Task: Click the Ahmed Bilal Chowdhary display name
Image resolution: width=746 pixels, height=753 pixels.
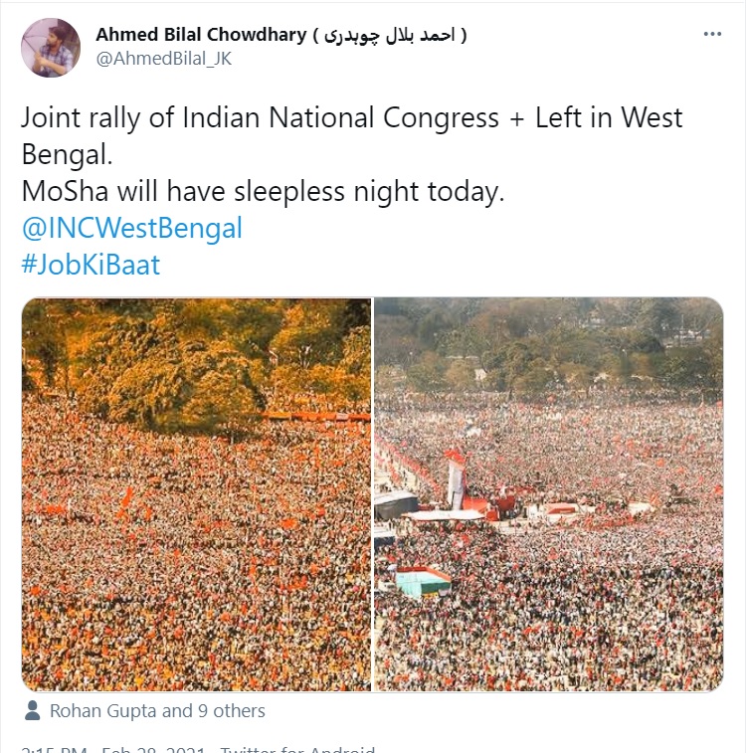Action: 201,35
